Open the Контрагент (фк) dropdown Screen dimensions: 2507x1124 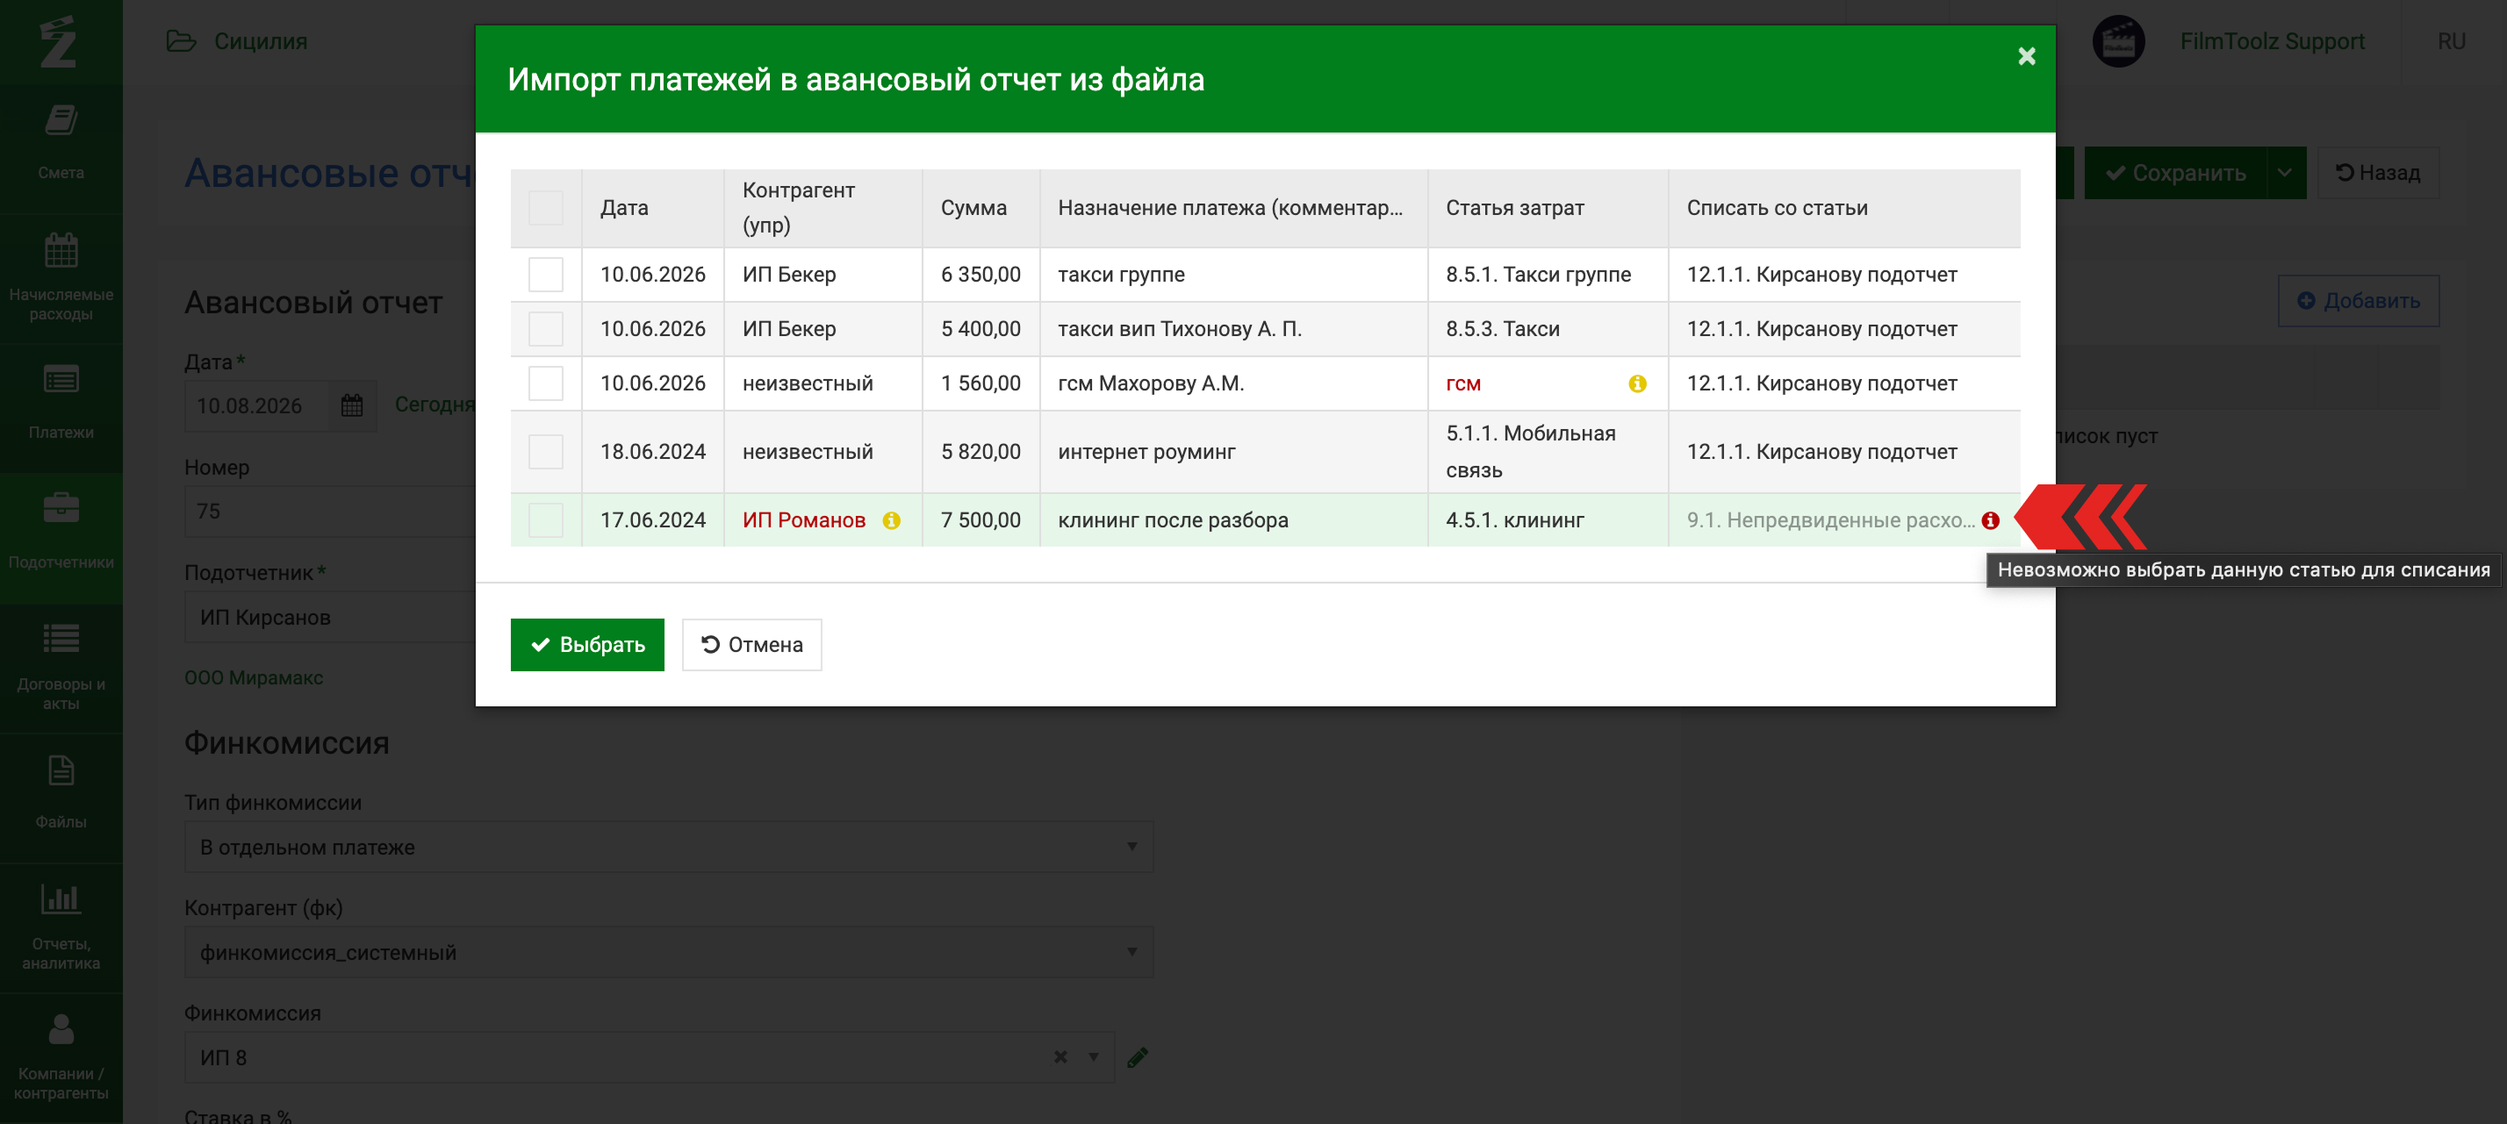click(668, 952)
